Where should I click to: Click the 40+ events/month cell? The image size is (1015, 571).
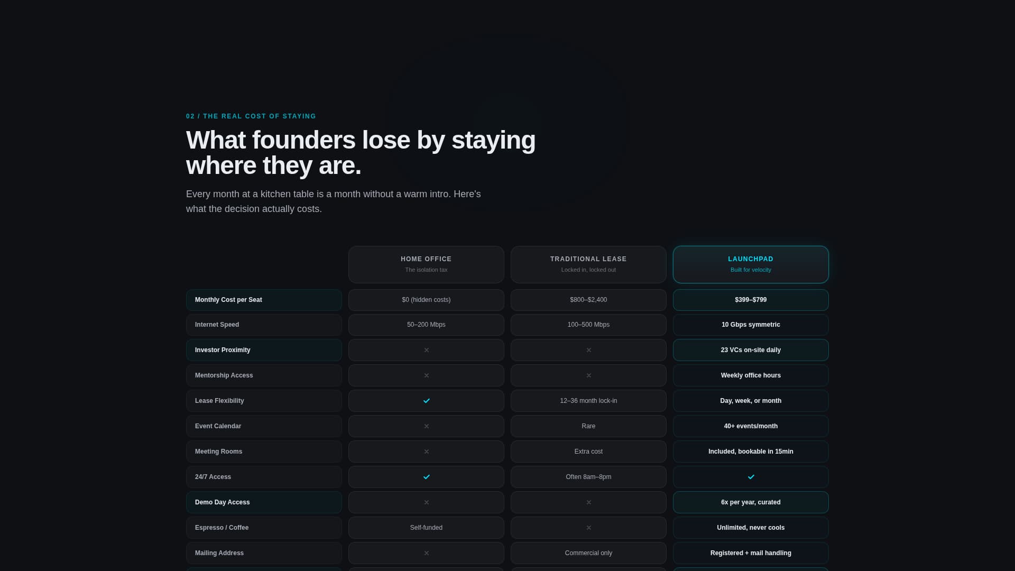tap(751, 426)
